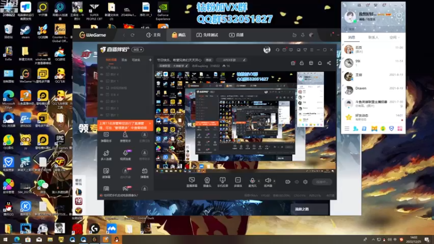
Task: Open the Draven conversation in QQ
Action: coord(373,89)
